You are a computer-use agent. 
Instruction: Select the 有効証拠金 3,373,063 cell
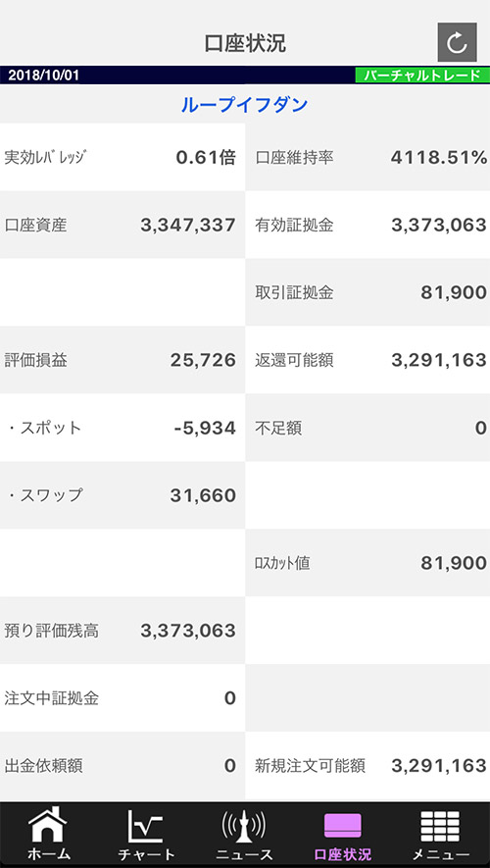367,225
